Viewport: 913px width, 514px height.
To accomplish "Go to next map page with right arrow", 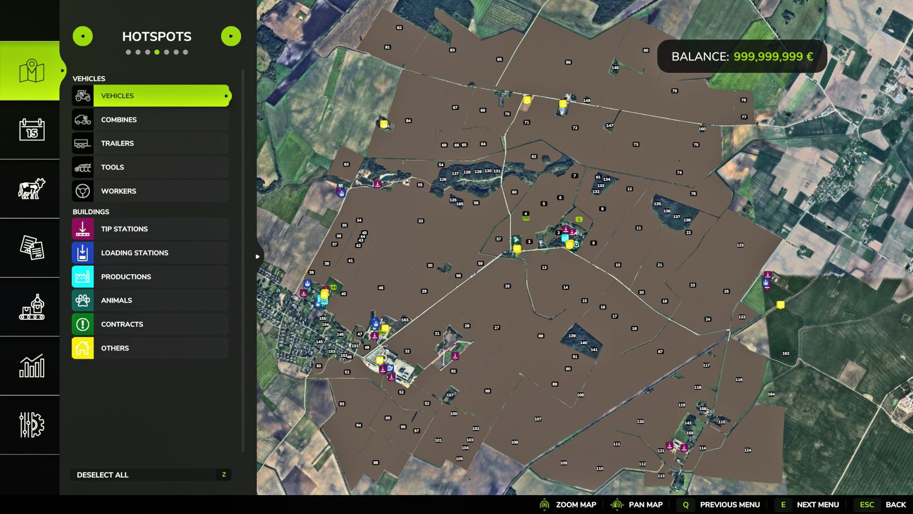I will point(231,36).
